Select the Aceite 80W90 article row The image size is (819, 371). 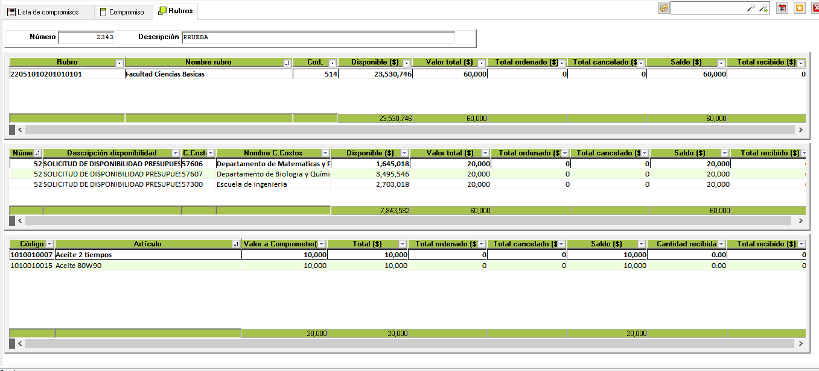pos(147,266)
